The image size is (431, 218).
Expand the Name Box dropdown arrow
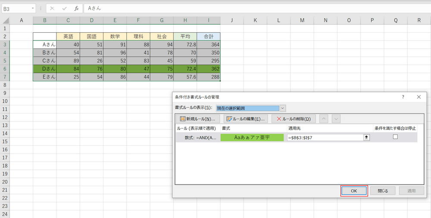33,8
